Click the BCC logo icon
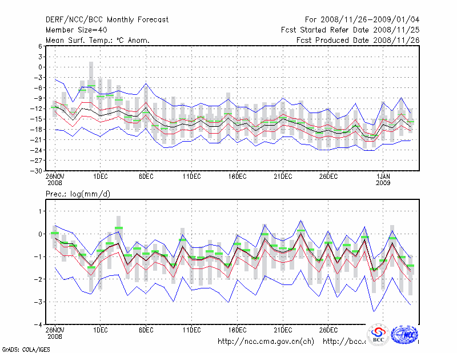The height and width of the screenshot is (353, 457). (378, 335)
